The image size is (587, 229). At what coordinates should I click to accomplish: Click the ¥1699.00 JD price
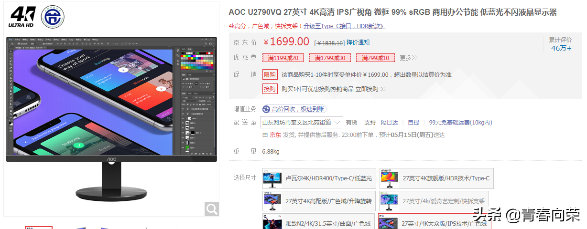[x=286, y=42]
